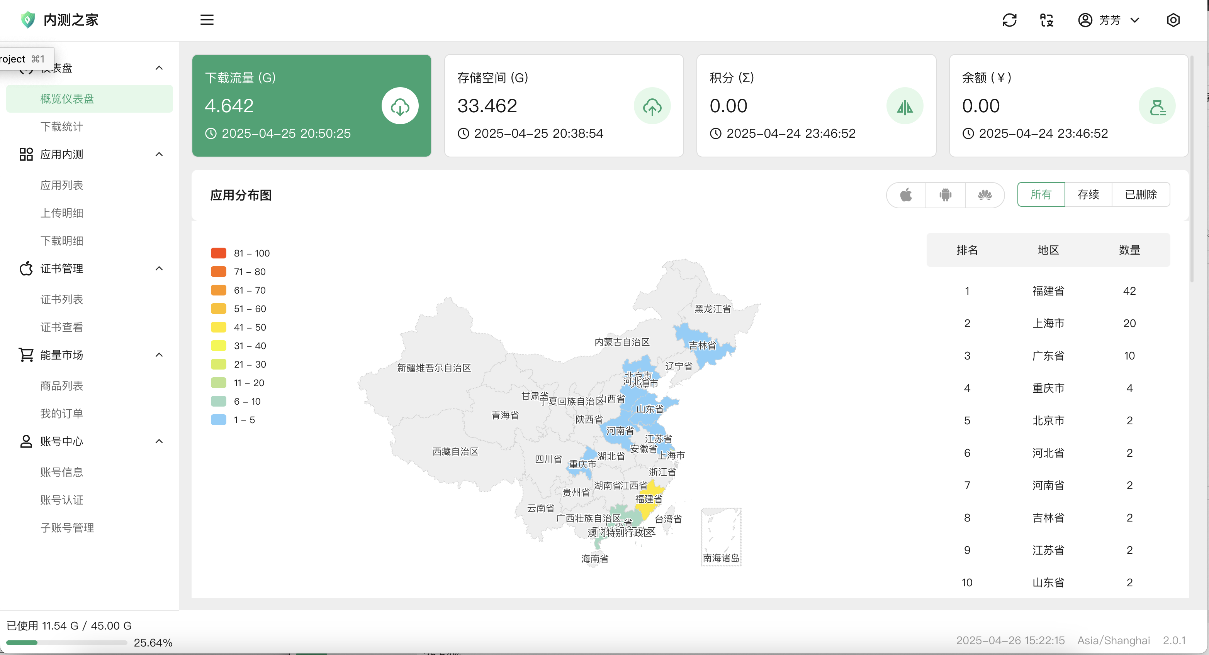Click the points balance-scale icon
The image size is (1209, 655).
coord(904,106)
